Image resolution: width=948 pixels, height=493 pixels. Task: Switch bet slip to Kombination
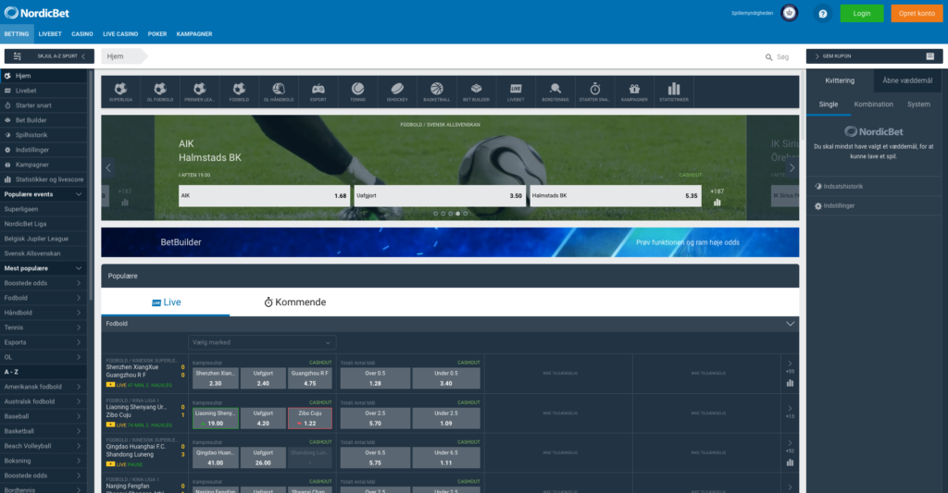873,105
